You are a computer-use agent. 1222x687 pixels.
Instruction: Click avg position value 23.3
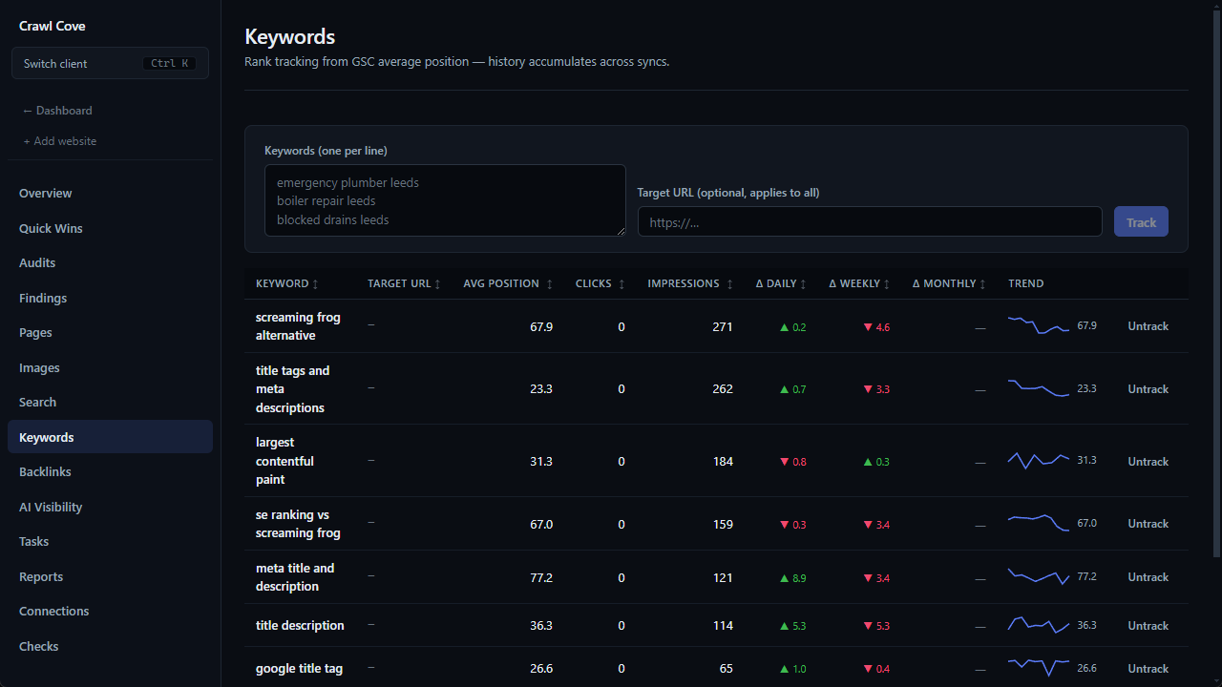point(541,389)
